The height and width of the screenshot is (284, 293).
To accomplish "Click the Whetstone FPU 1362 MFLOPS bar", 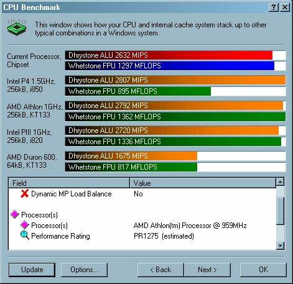I will point(175,117).
